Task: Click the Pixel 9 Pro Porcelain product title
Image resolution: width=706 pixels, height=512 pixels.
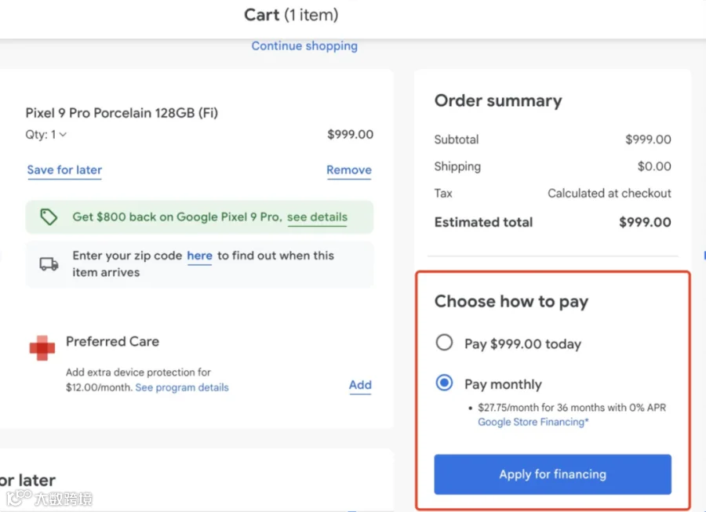Action: point(122,113)
